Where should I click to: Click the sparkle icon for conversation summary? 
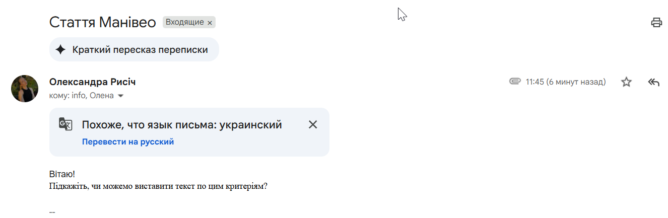pos(60,49)
